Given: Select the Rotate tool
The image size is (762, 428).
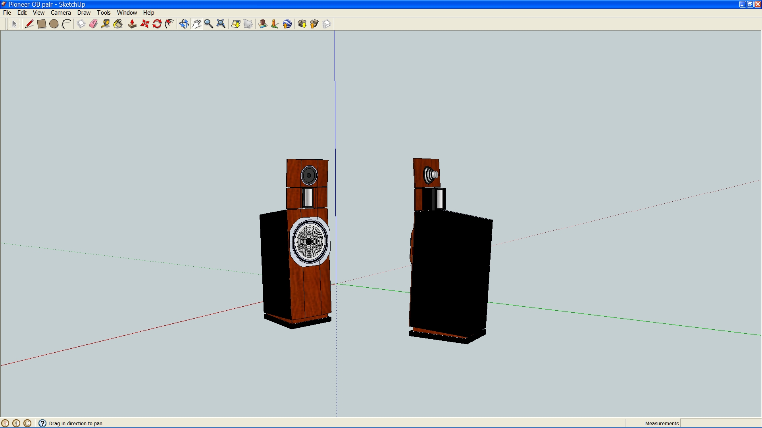Looking at the screenshot, I should click(x=157, y=24).
